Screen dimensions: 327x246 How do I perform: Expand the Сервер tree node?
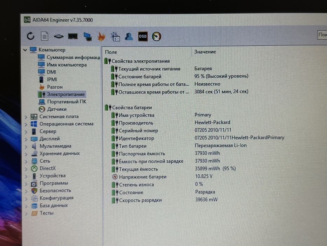click(26, 132)
